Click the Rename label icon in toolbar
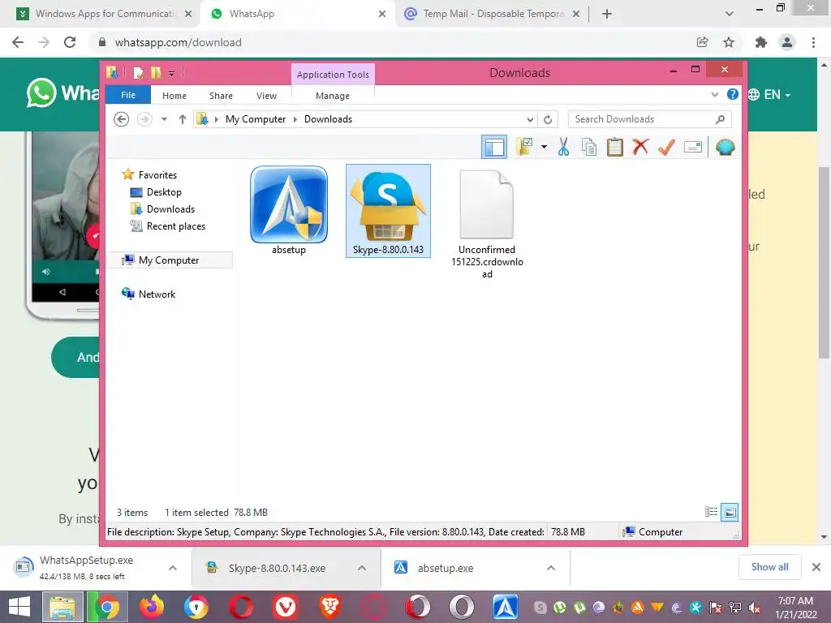This screenshot has height=623, width=831. (693, 147)
